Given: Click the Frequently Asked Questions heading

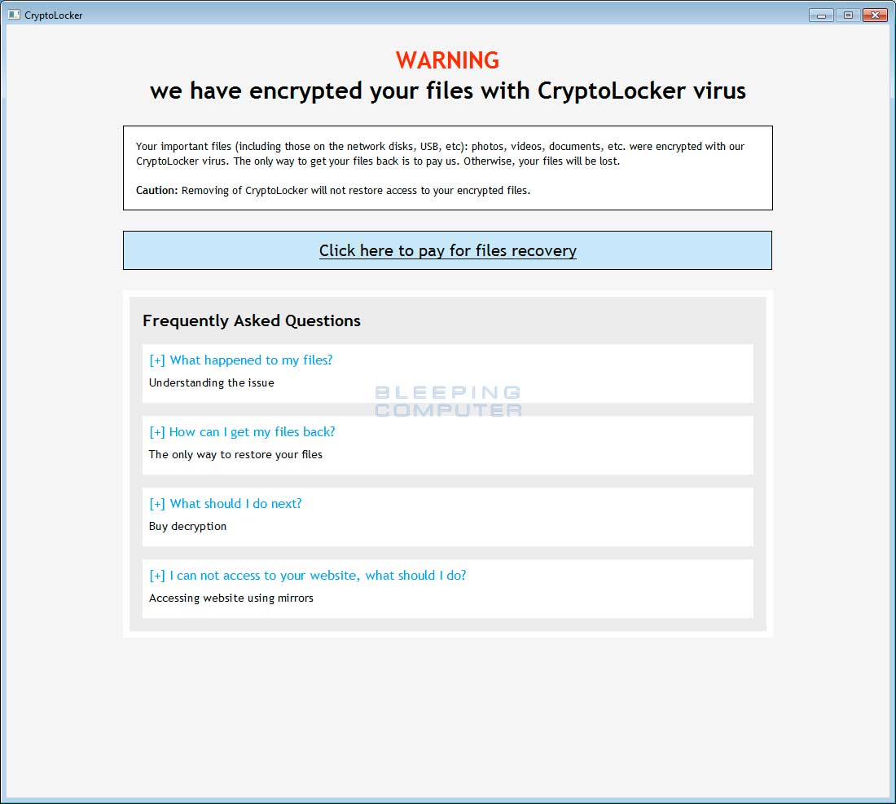Looking at the screenshot, I should click(x=252, y=320).
